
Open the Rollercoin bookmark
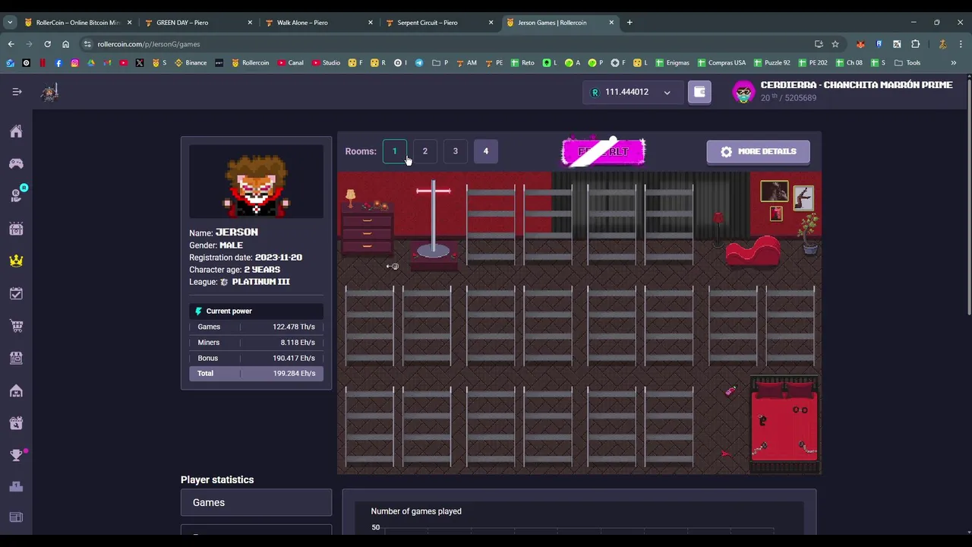pyautogui.click(x=251, y=63)
